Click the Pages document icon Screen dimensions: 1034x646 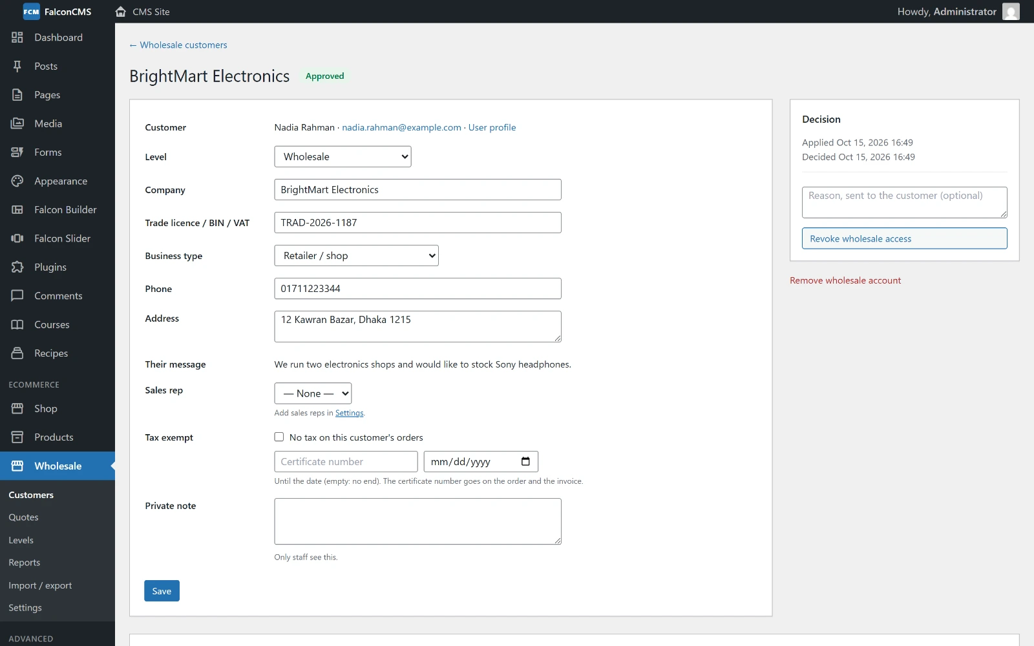pyautogui.click(x=17, y=95)
